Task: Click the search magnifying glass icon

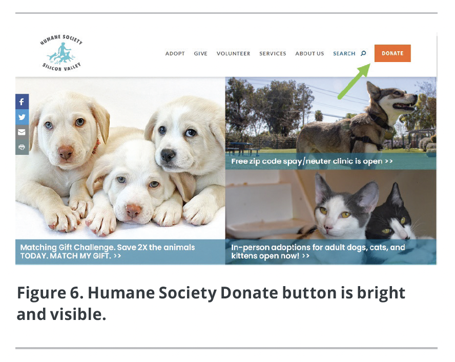Action: pyautogui.click(x=363, y=53)
